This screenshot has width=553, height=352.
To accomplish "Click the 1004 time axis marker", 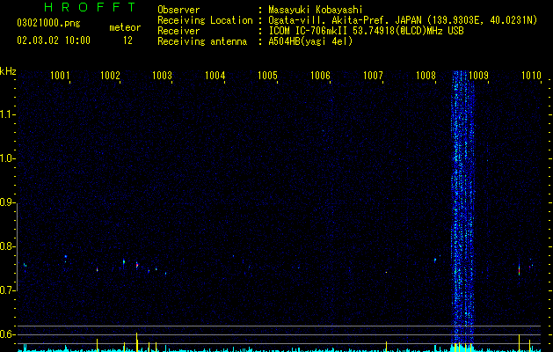I will (215, 75).
